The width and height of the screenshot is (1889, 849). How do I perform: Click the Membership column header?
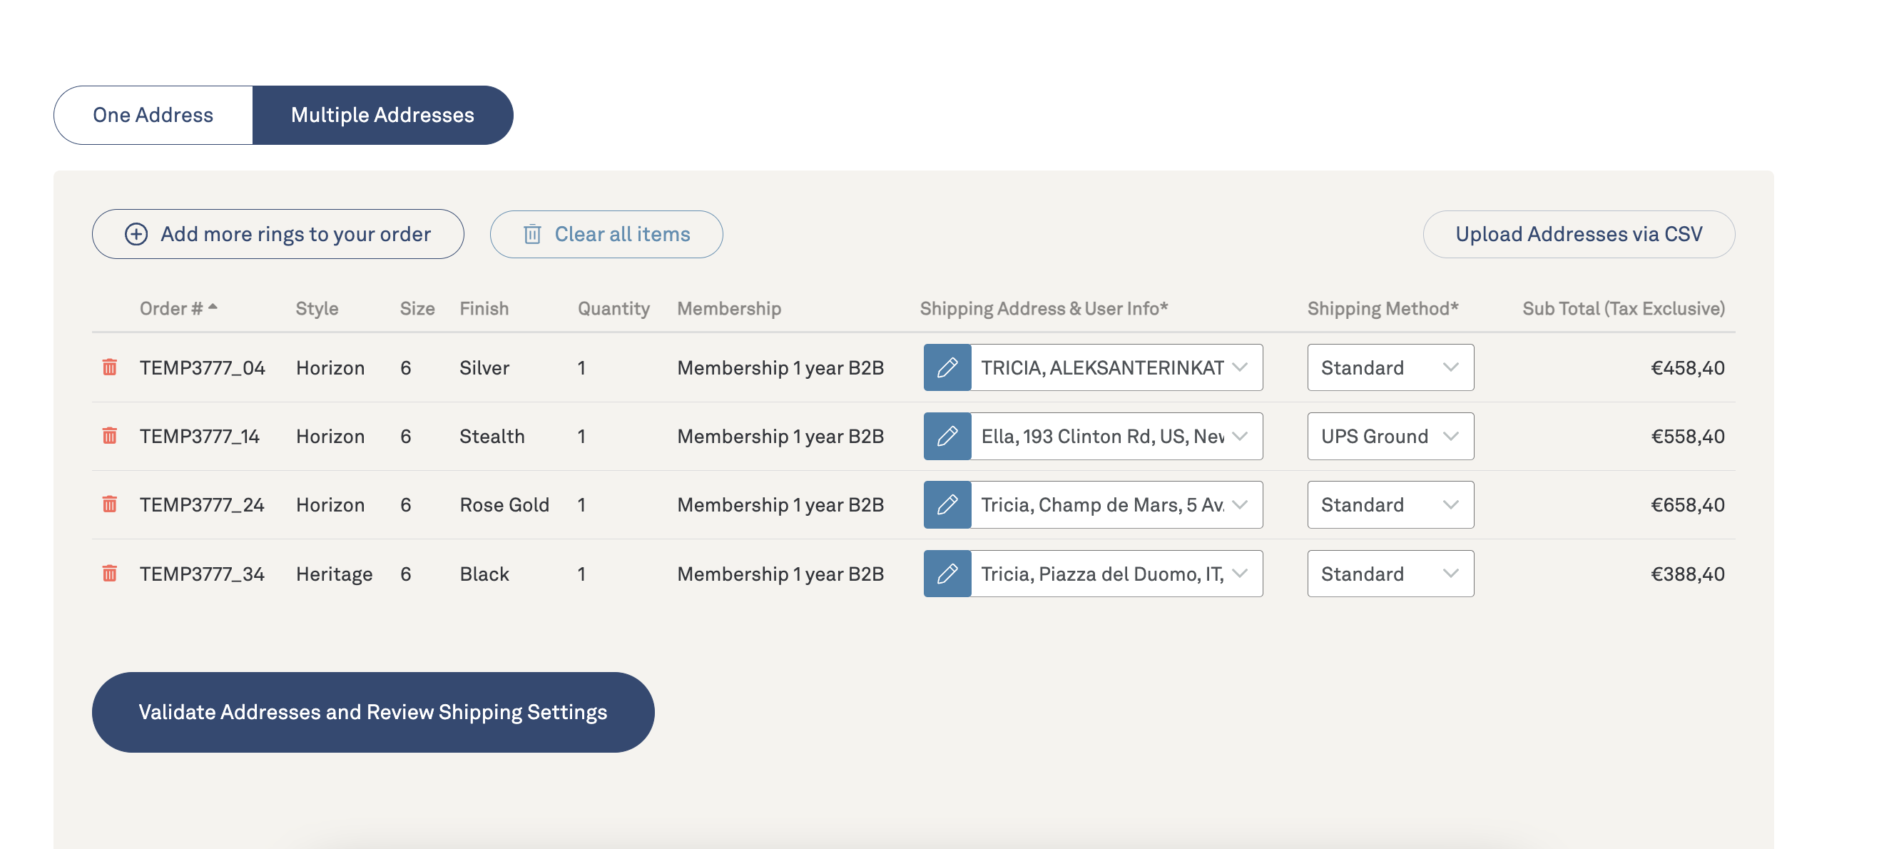[x=729, y=309]
